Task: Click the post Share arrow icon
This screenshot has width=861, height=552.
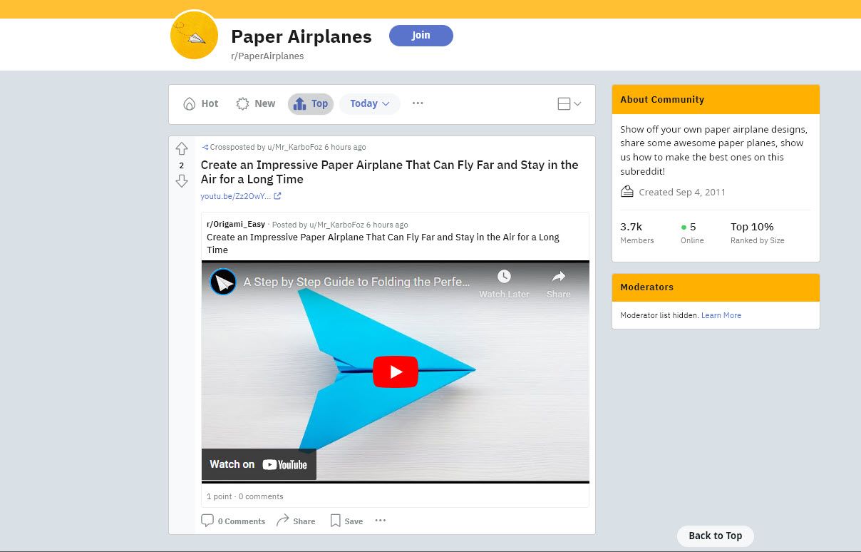Action: point(282,521)
